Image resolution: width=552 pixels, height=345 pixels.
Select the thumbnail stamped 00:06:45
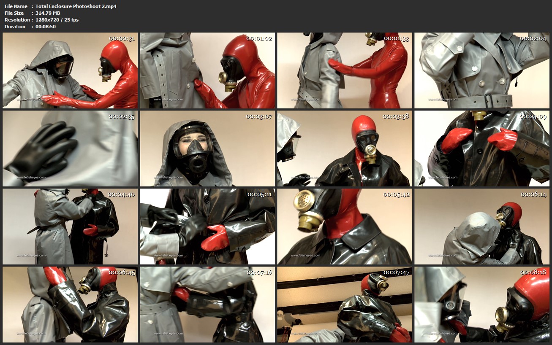[70, 305]
